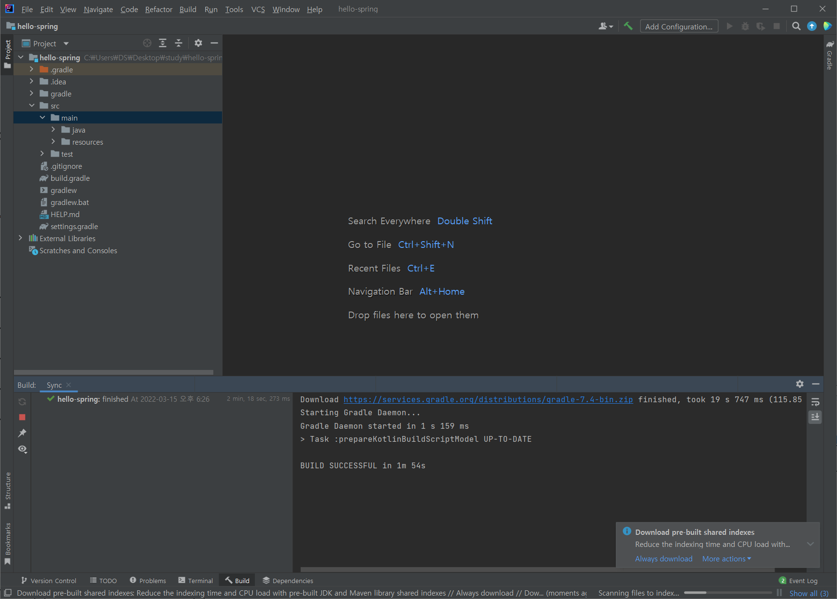Open the Gradle tool window on right edge
837x599 pixels.
(830, 55)
